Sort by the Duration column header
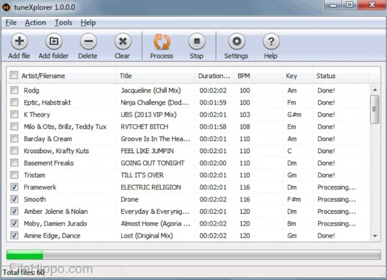The width and height of the screenshot is (387, 280). pos(214,76)
